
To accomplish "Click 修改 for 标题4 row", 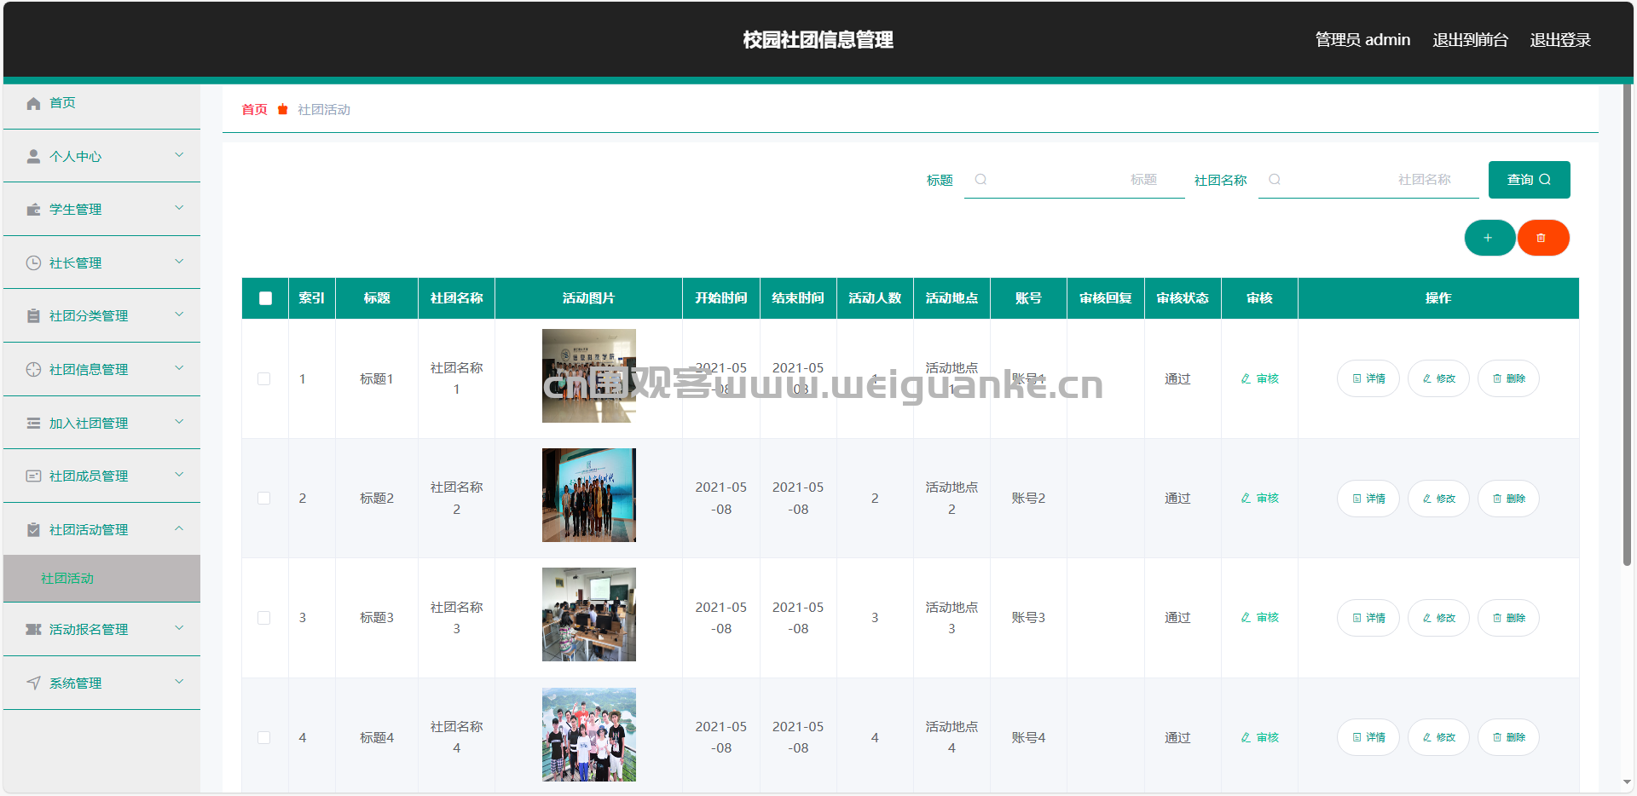I will [1439, 738].
